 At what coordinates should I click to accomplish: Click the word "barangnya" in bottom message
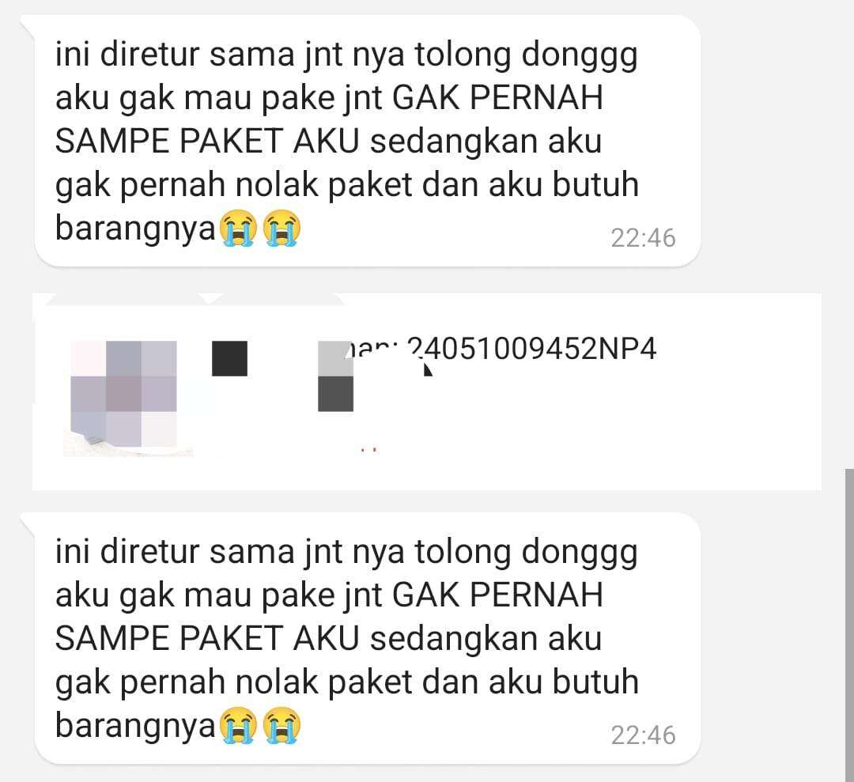coord(136,726)
